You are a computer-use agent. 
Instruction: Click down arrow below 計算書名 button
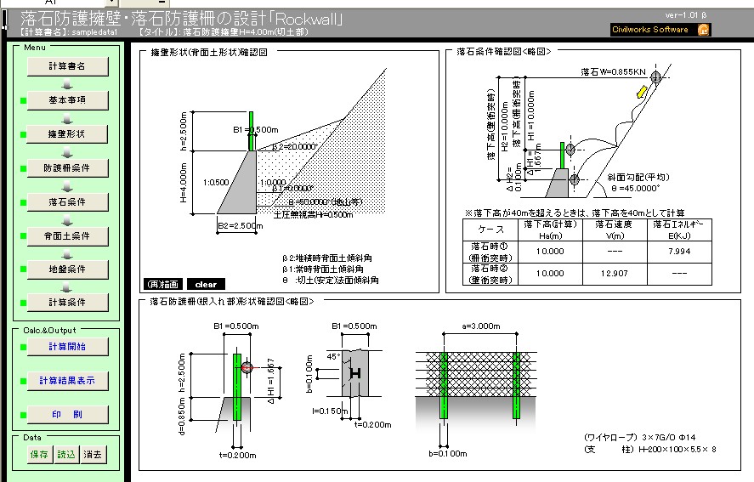pyautogui.click(x=67, y=85)
